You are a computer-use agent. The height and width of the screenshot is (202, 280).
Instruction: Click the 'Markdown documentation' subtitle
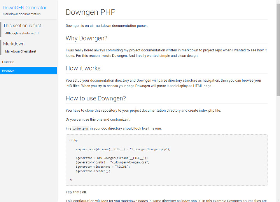pos(21,14)
